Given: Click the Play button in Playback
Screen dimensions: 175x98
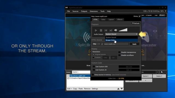Looking at the screenshot, I should pyautogui.click(x=96, y=30).
